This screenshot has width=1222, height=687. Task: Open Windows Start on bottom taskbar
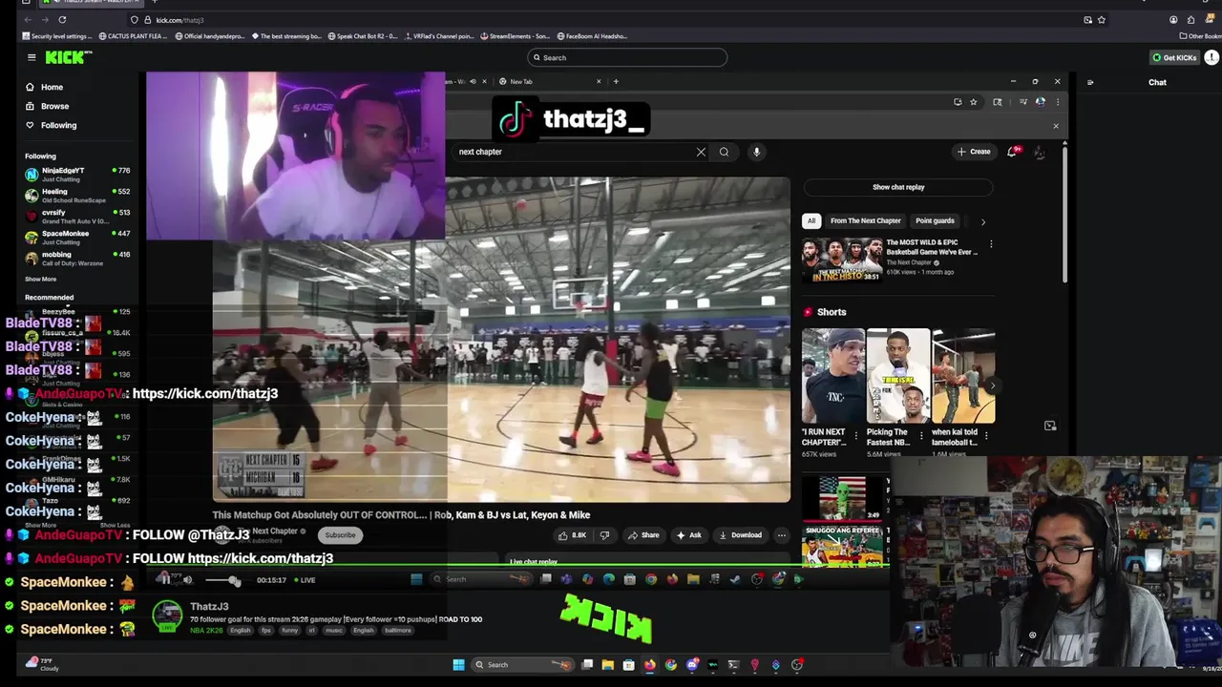[458, 665]
